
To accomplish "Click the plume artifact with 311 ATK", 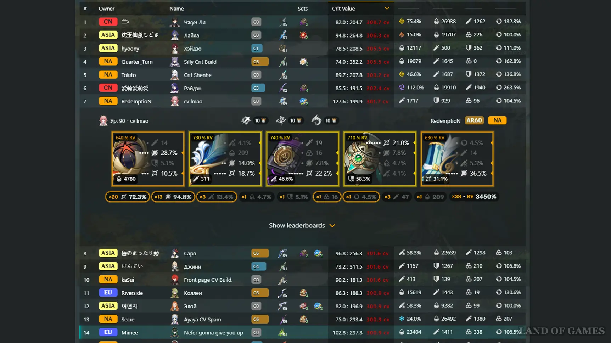I will (225, 159).
